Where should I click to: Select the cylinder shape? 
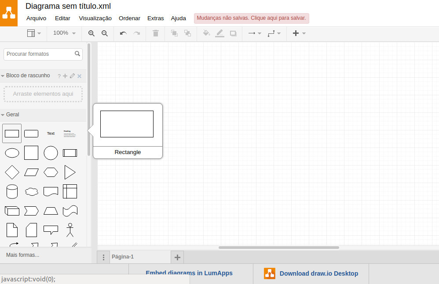[x=12, y=191]
